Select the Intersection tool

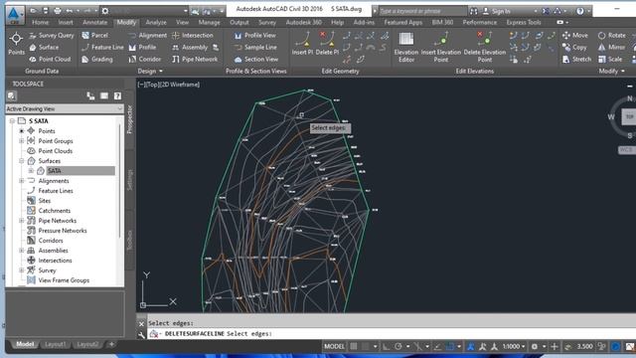[x=193, y=36]
